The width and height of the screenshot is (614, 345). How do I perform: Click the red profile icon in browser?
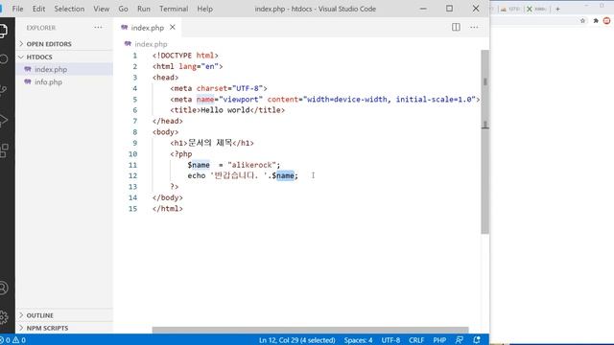(606, 21)
